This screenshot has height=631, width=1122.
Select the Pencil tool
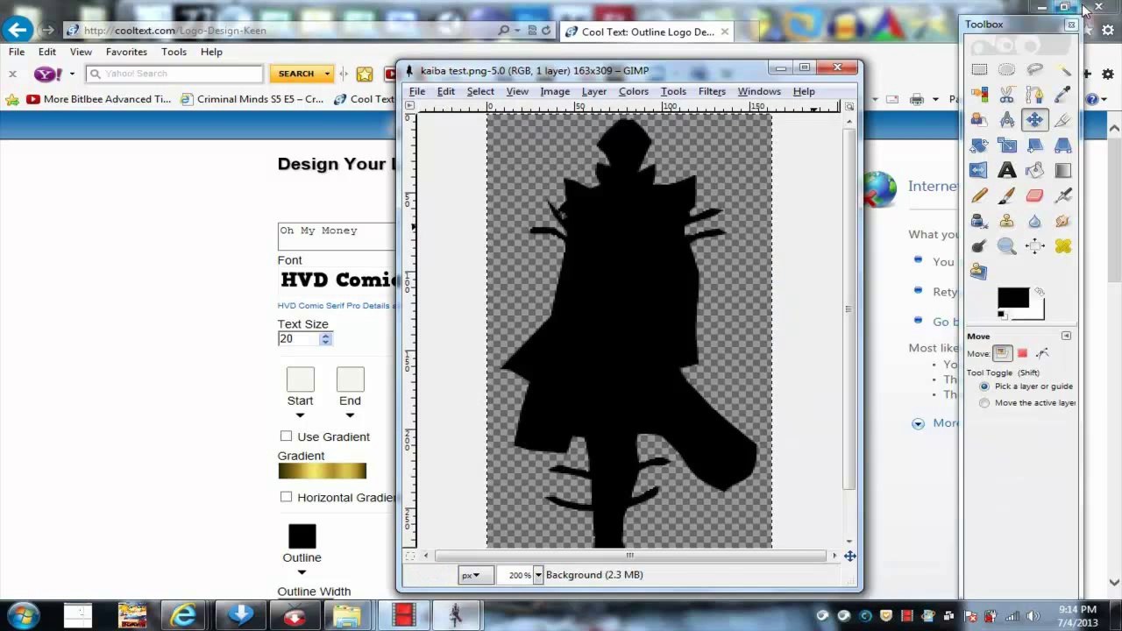tap(979, 195)
